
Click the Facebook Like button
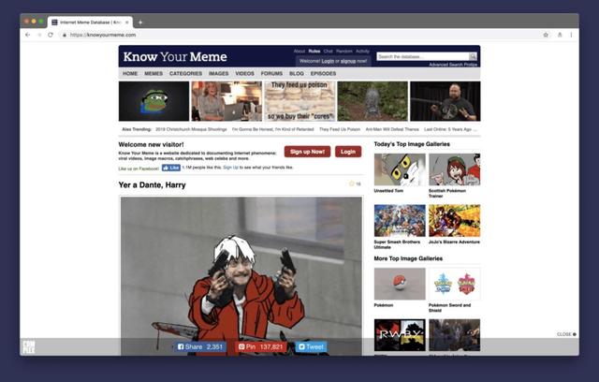pyautogui.click(x=171, y=168)
